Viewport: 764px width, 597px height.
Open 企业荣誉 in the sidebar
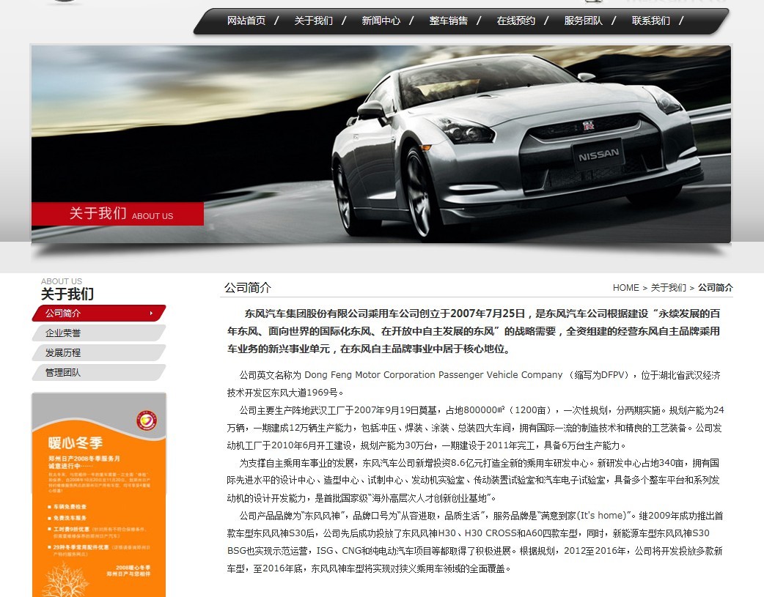99,333
